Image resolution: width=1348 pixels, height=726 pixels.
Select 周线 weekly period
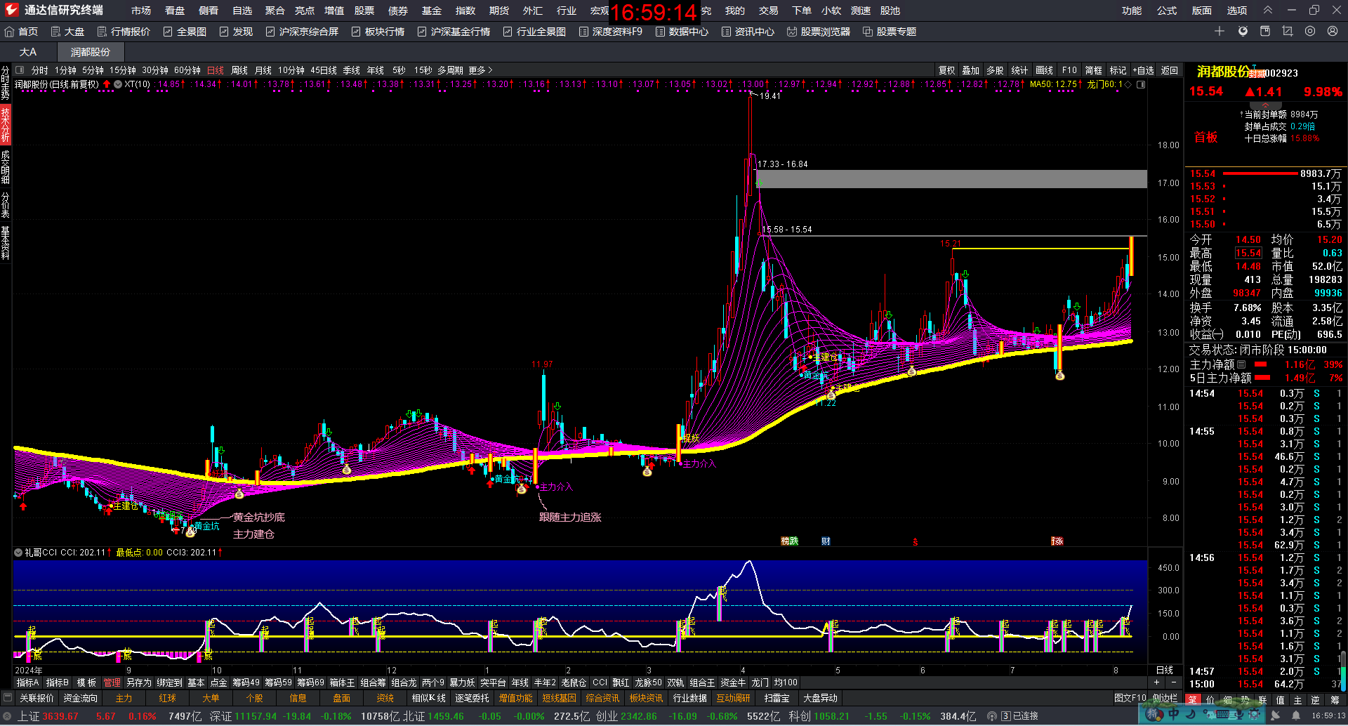239,70
